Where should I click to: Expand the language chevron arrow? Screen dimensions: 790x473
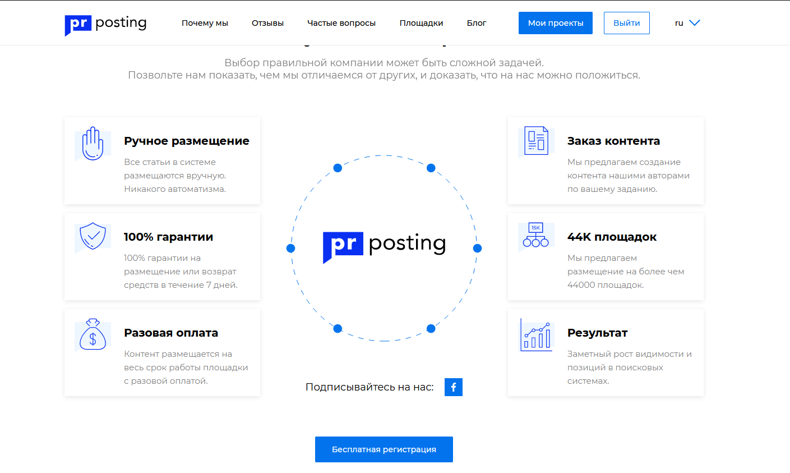click(x=695, y=23)
